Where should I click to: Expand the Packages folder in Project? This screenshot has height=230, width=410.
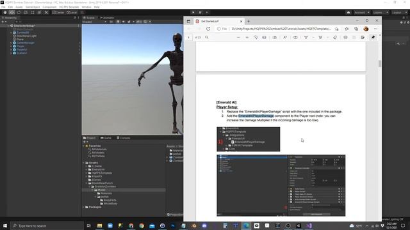pyautogui.click(x=84, y=207)
